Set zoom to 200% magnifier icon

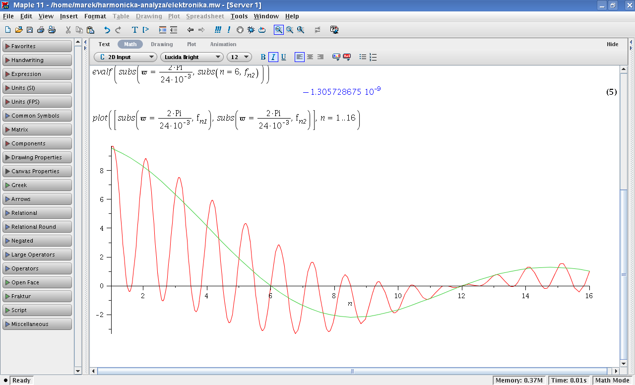click(x=301, y=30)
